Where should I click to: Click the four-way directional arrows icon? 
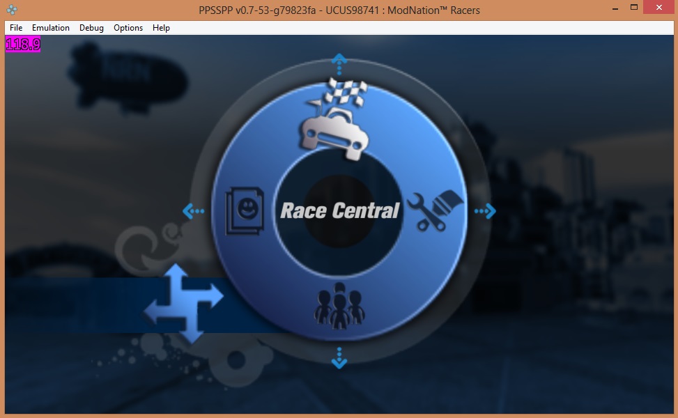tap(184, 304)
